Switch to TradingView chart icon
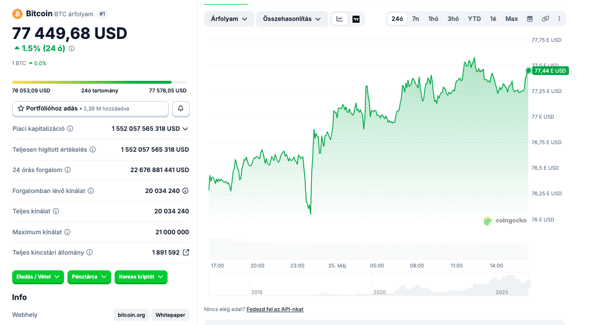Image resolution: width=605 pixels, height=325 pixels. tap(356, 19)
